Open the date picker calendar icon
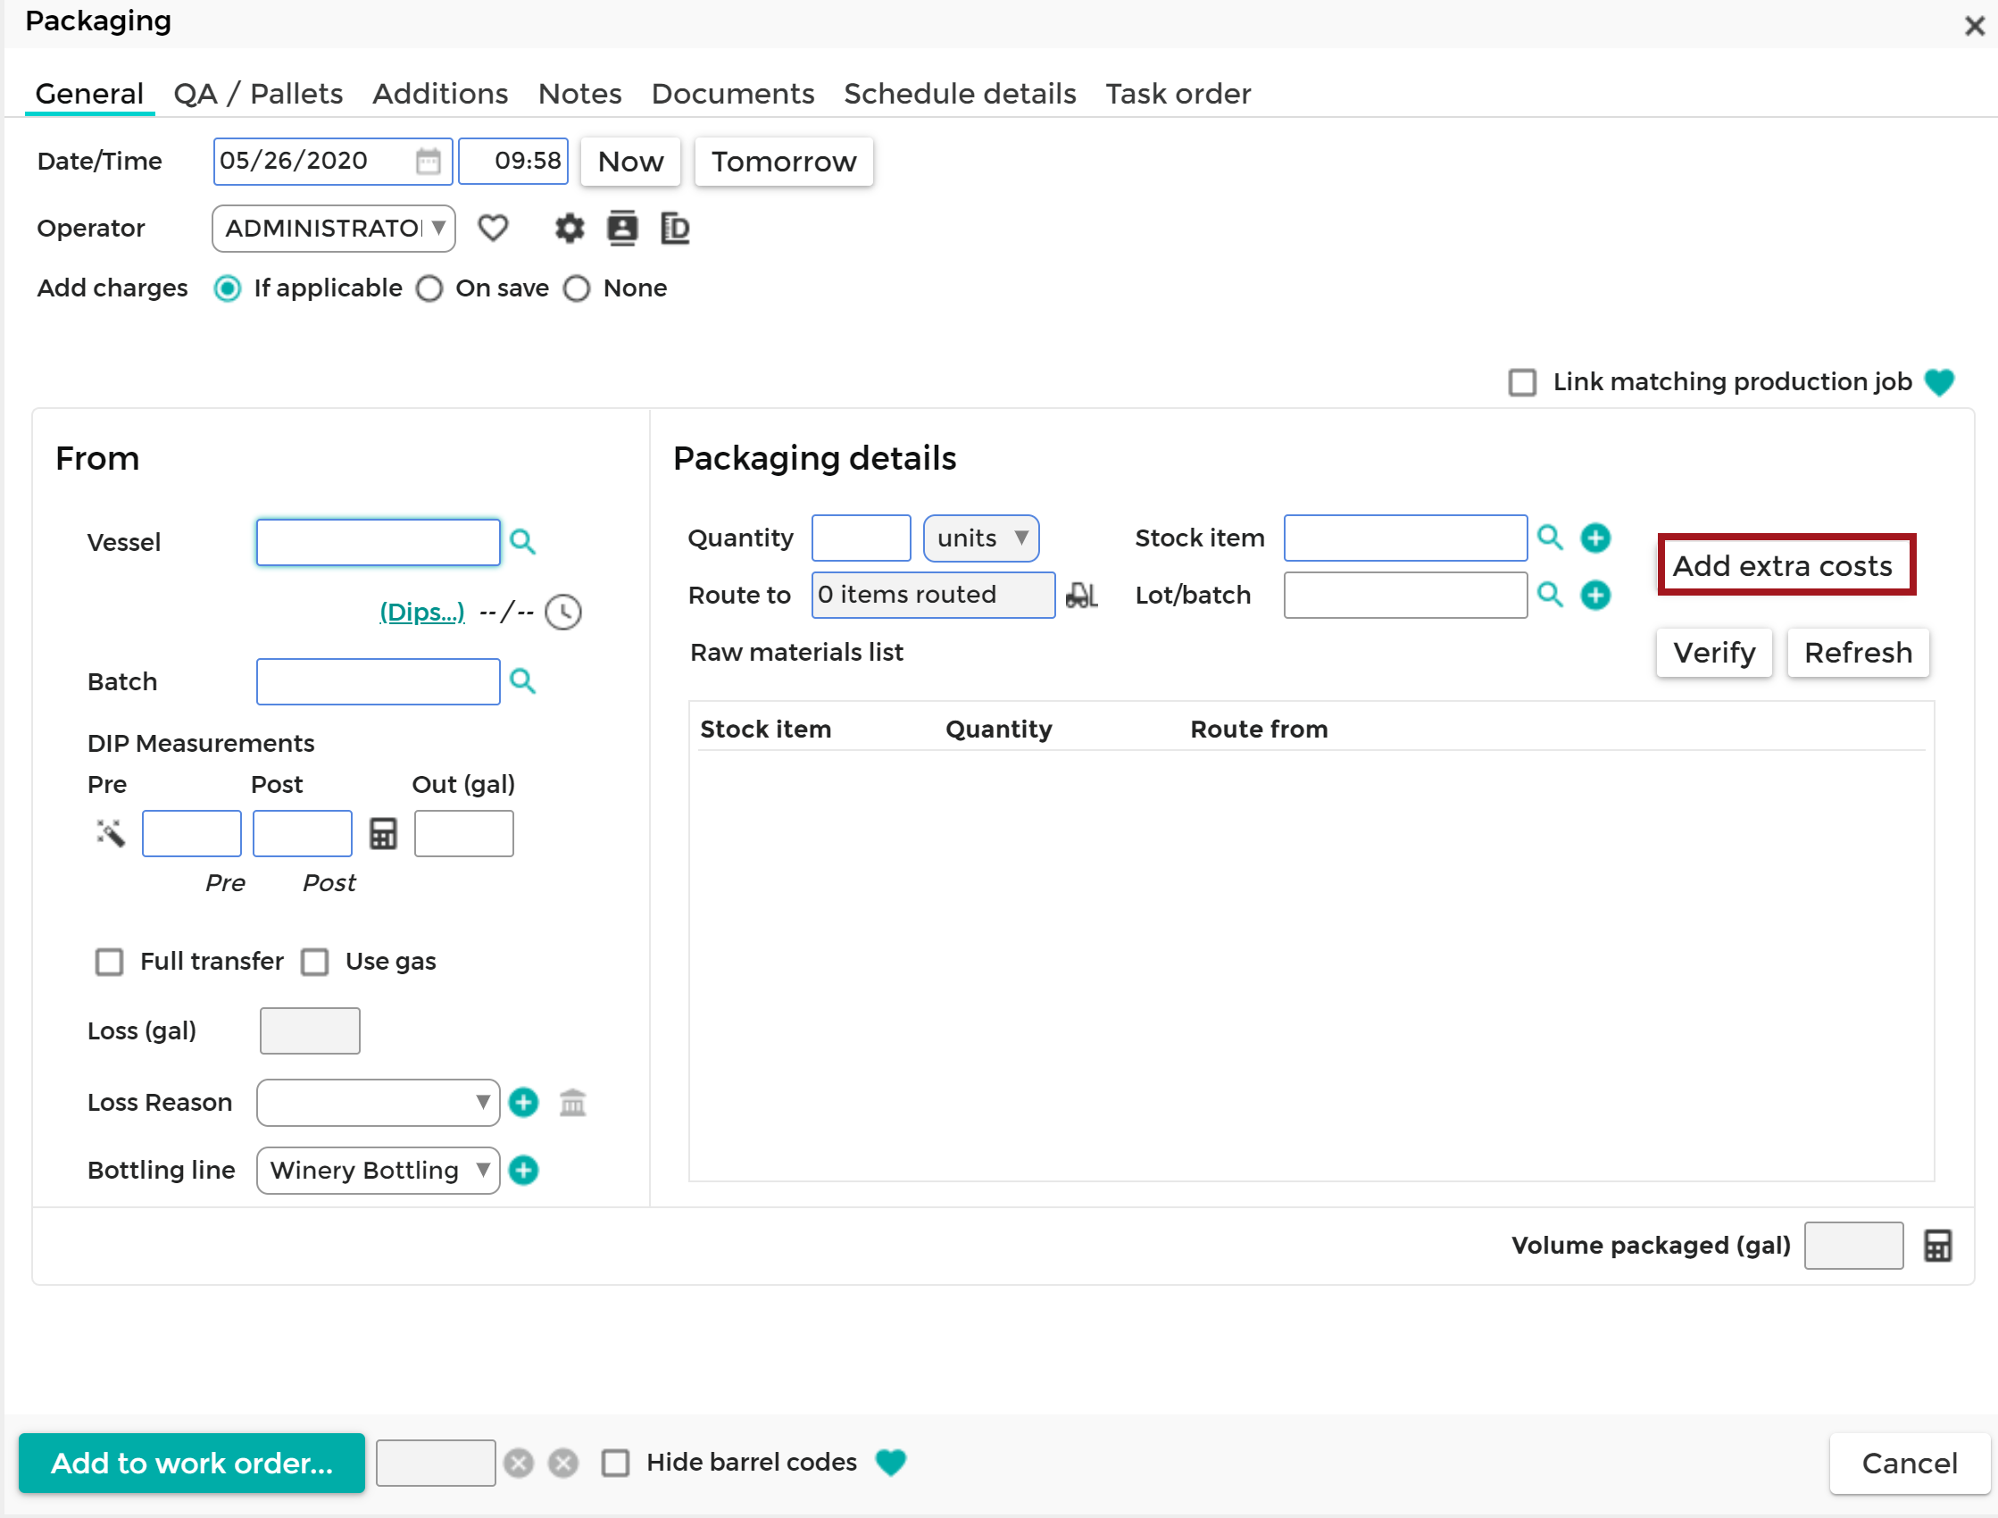 (x=429, y=162)
